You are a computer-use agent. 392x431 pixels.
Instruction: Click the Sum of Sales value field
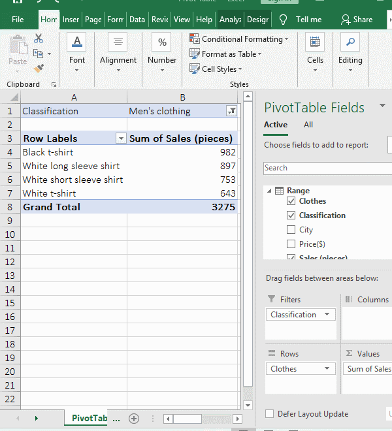[x=368, y=368]
